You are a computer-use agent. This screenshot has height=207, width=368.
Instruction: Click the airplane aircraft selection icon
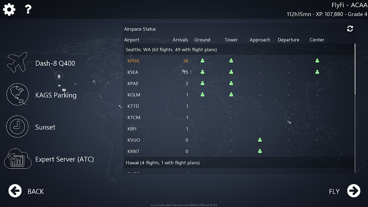pyautogui.click(x=17, y=62)
